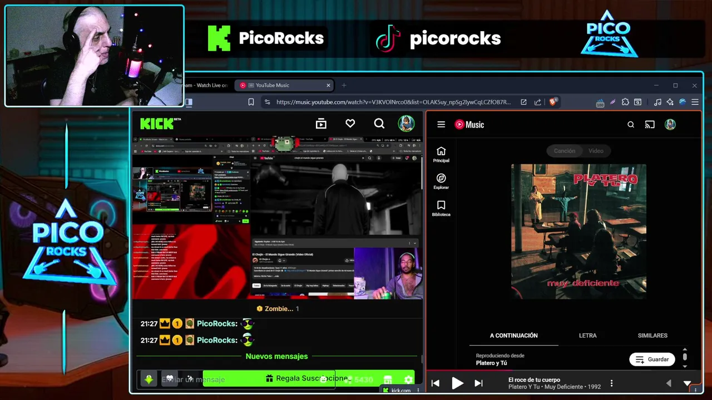This screenshot has width=712, height=400.
Task: Click Kick heart favorites icon
Action: tap(350, 123)
